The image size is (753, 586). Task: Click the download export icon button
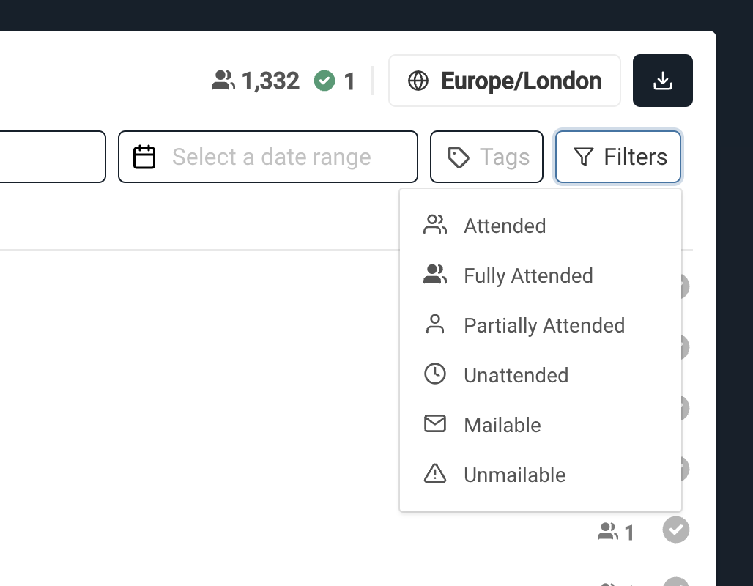[662, 81]
